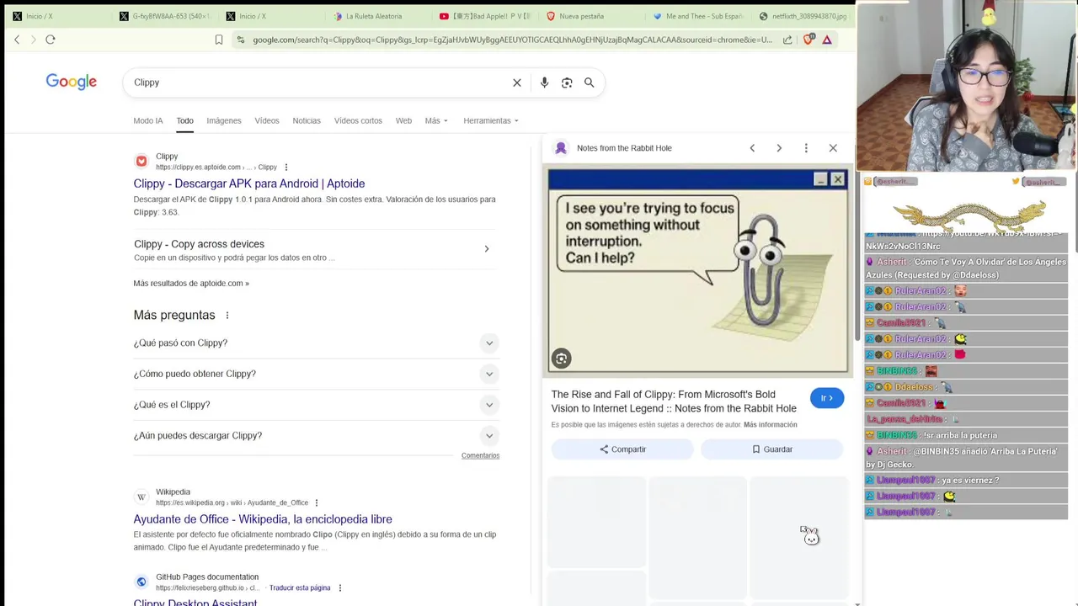Open 'La Ruleta Aleatoria' browser tab

pyautogui.click(x=374, y=16)
